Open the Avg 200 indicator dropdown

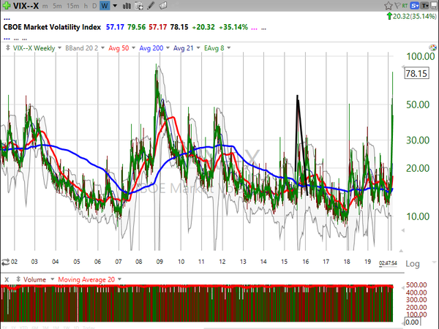coord(168,48)
